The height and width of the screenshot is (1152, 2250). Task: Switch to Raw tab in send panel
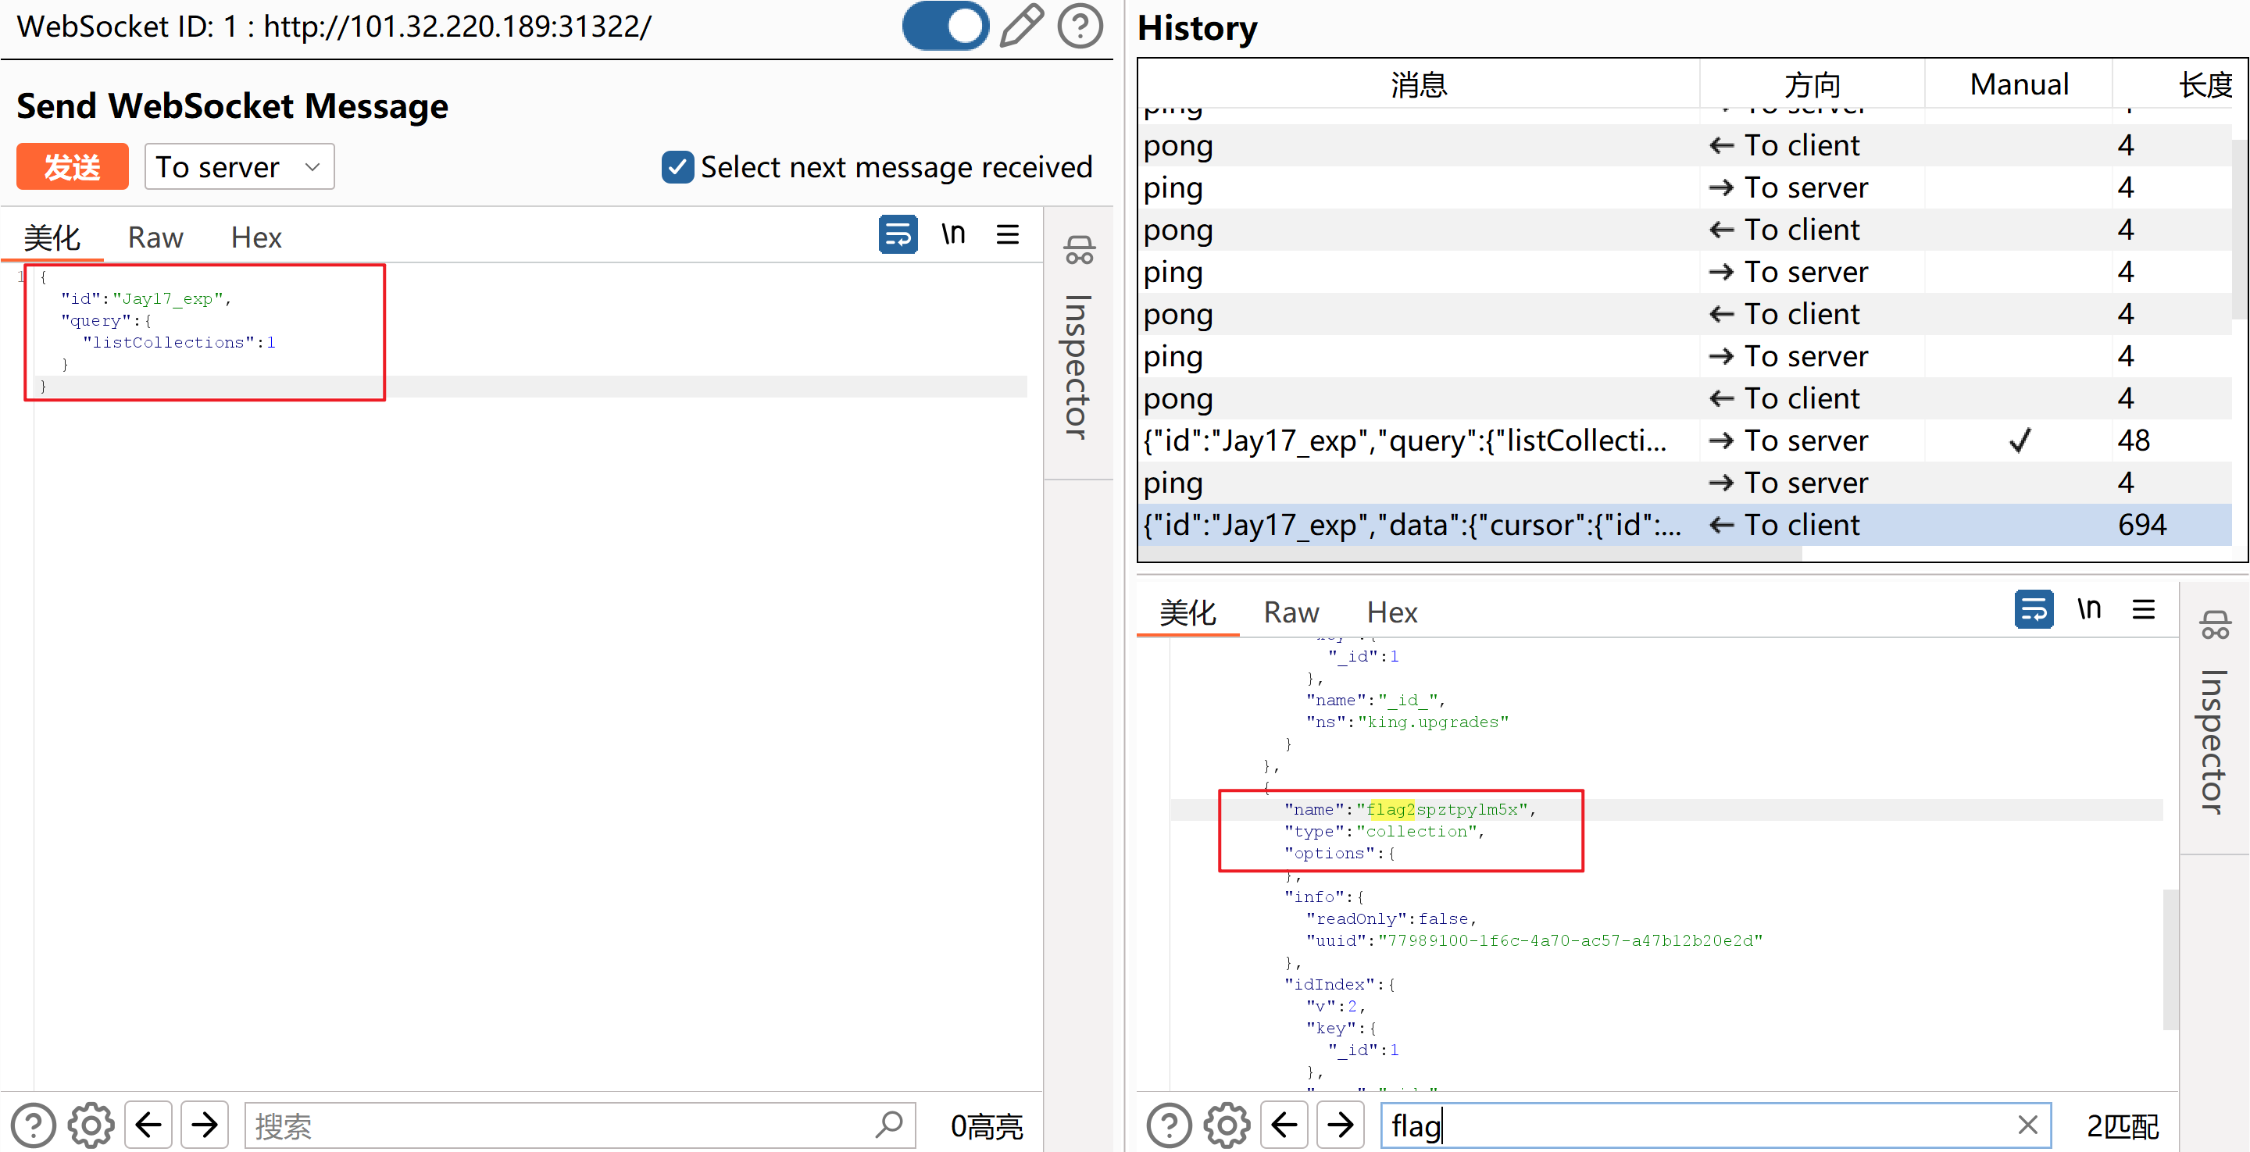tap(155, 237)
